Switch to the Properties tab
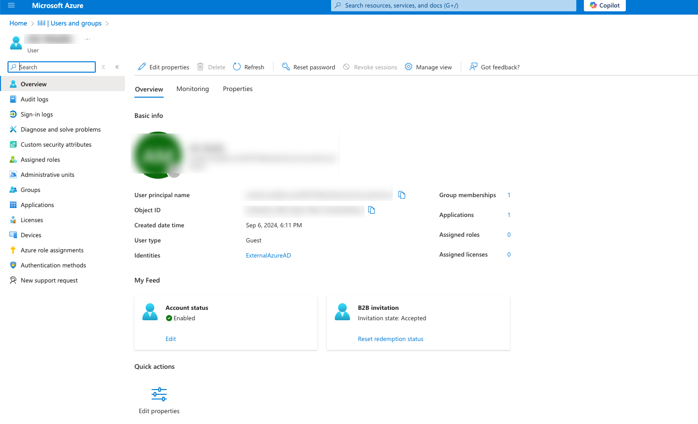 238,89
